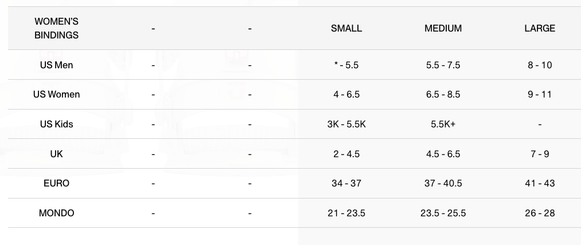Click US Women medium size '6.5 - 8.5'
This screenshot has width=581, height=245.
443,94
